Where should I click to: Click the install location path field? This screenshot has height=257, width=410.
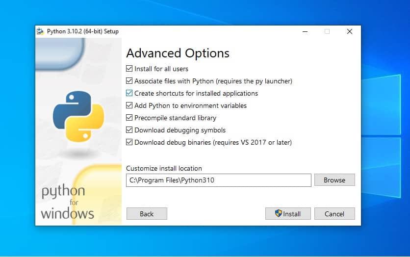tap(219, 180)
